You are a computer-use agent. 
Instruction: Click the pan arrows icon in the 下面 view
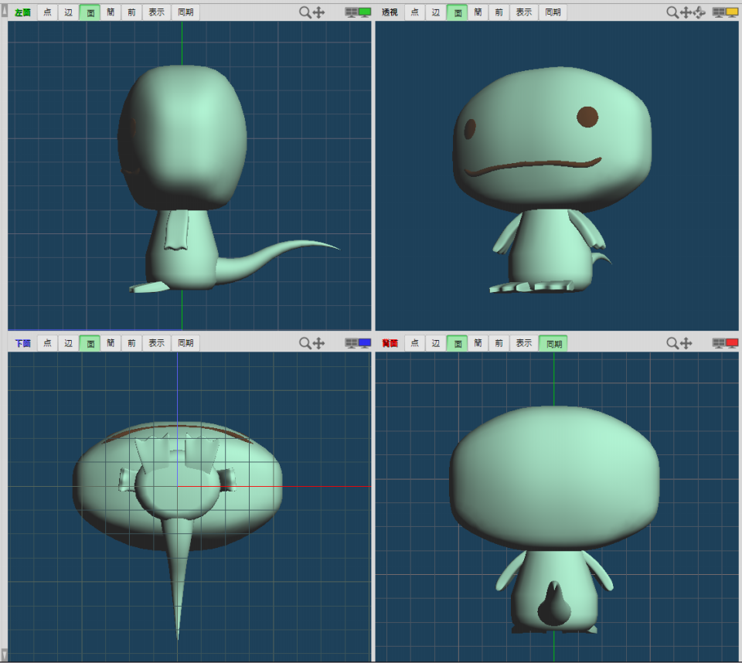point(318,343)
